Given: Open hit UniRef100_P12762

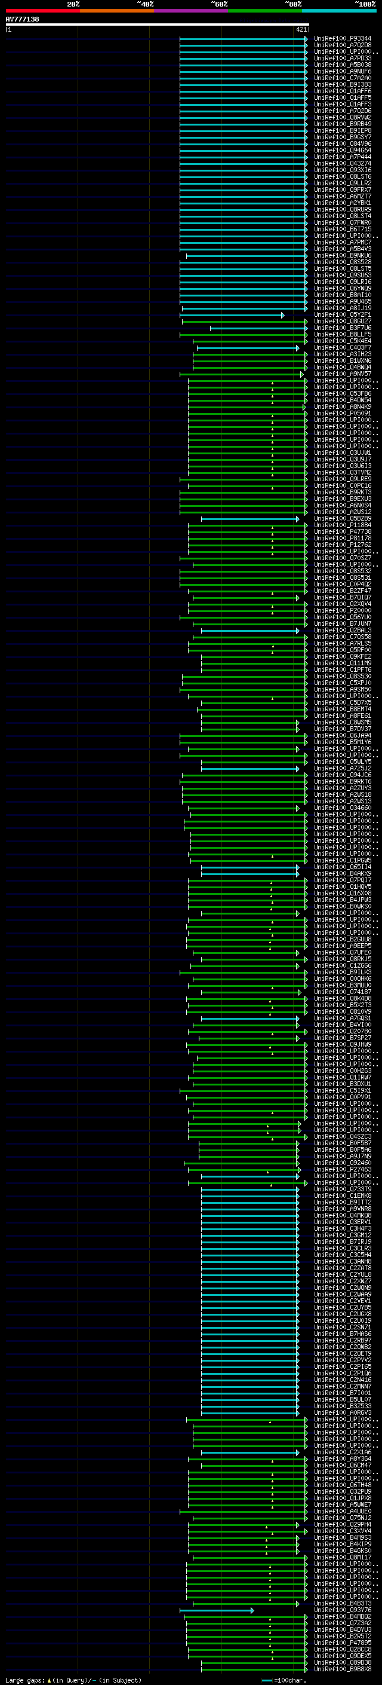Looking at the screenshot, I should 342,545.
